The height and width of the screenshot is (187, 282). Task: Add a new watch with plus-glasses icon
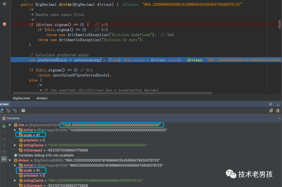tap(4, 126)
